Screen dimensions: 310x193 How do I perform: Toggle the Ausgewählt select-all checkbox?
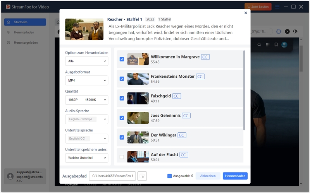[x=170, y=176]
